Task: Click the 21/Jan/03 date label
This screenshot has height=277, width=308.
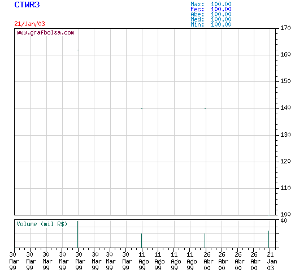Action: click(x=29, y=24)
